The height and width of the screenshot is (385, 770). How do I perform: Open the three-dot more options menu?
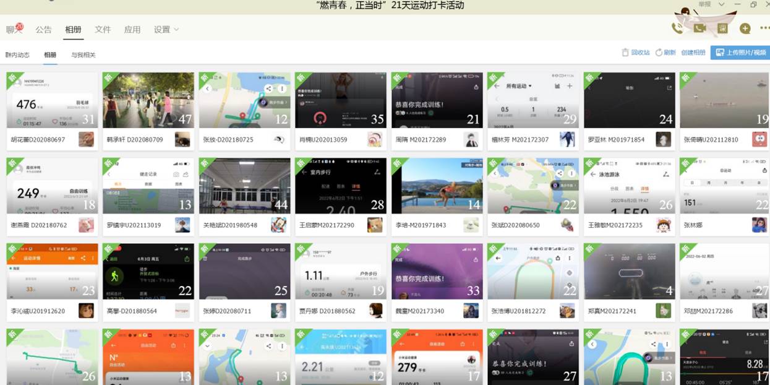(x=763, y=28)
